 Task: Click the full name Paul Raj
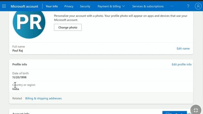(18, 51)
